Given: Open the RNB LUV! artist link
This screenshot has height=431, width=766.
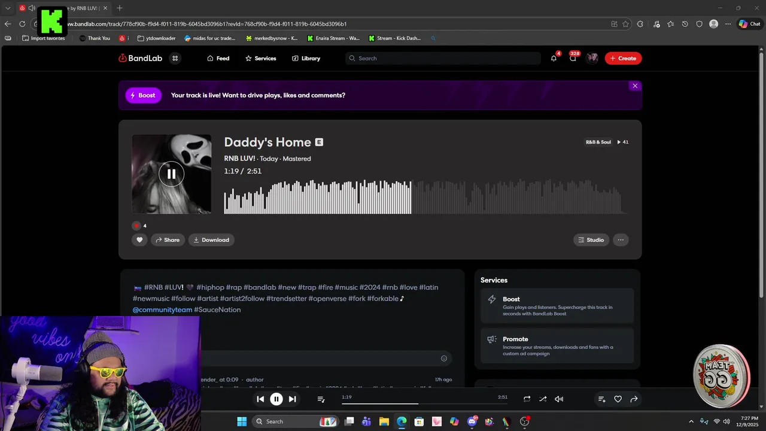Looking at the screenshot, I should (x=240, y=159).
